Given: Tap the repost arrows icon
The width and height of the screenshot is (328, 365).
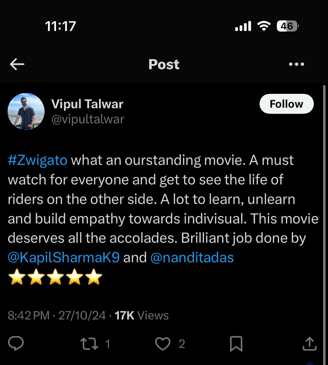Looking at the screenshot, I should [89, 344].
